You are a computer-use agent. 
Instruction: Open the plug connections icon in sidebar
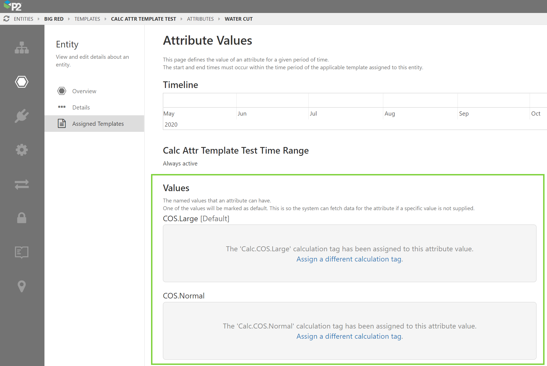(22, 116)
